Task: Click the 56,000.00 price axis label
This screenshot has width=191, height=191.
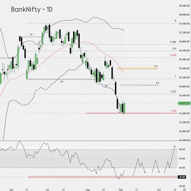Action: pos(184,60)
